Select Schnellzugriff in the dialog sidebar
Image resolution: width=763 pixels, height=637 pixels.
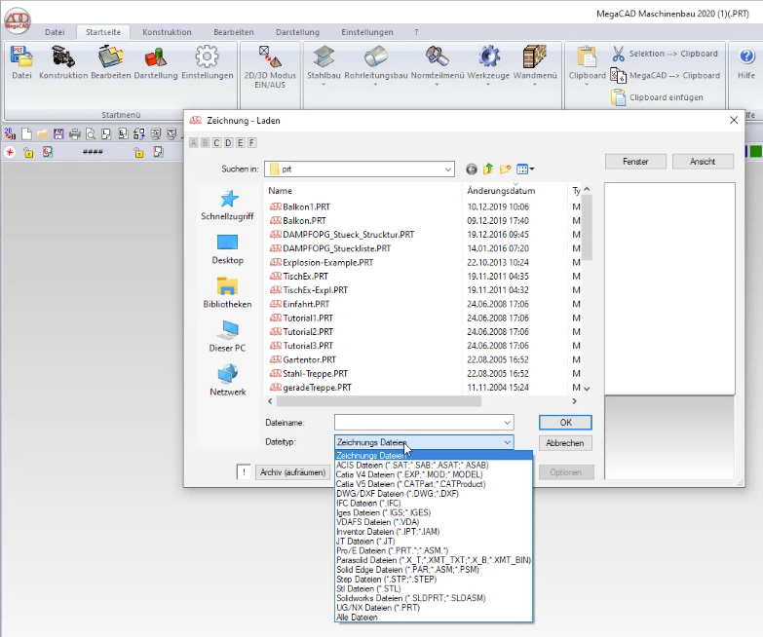coord(227,205)
